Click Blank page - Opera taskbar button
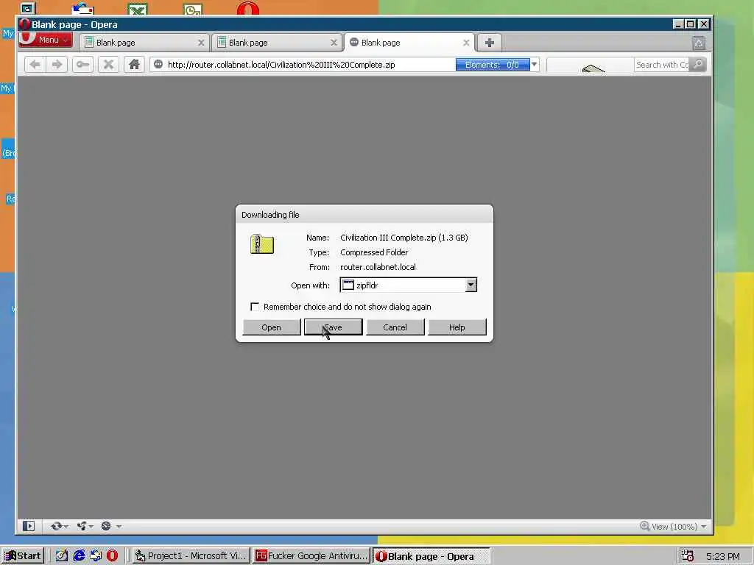Screen dimensions: 754x565 [431, 556]
